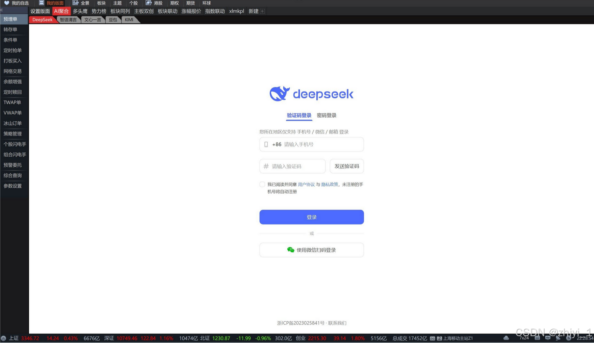Click the heart icon beside 我的自选

(6, 3)
